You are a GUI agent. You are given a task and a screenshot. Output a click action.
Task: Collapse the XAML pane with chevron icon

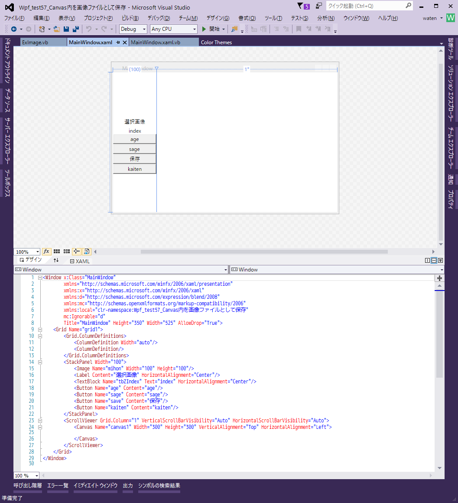point(441,261)
